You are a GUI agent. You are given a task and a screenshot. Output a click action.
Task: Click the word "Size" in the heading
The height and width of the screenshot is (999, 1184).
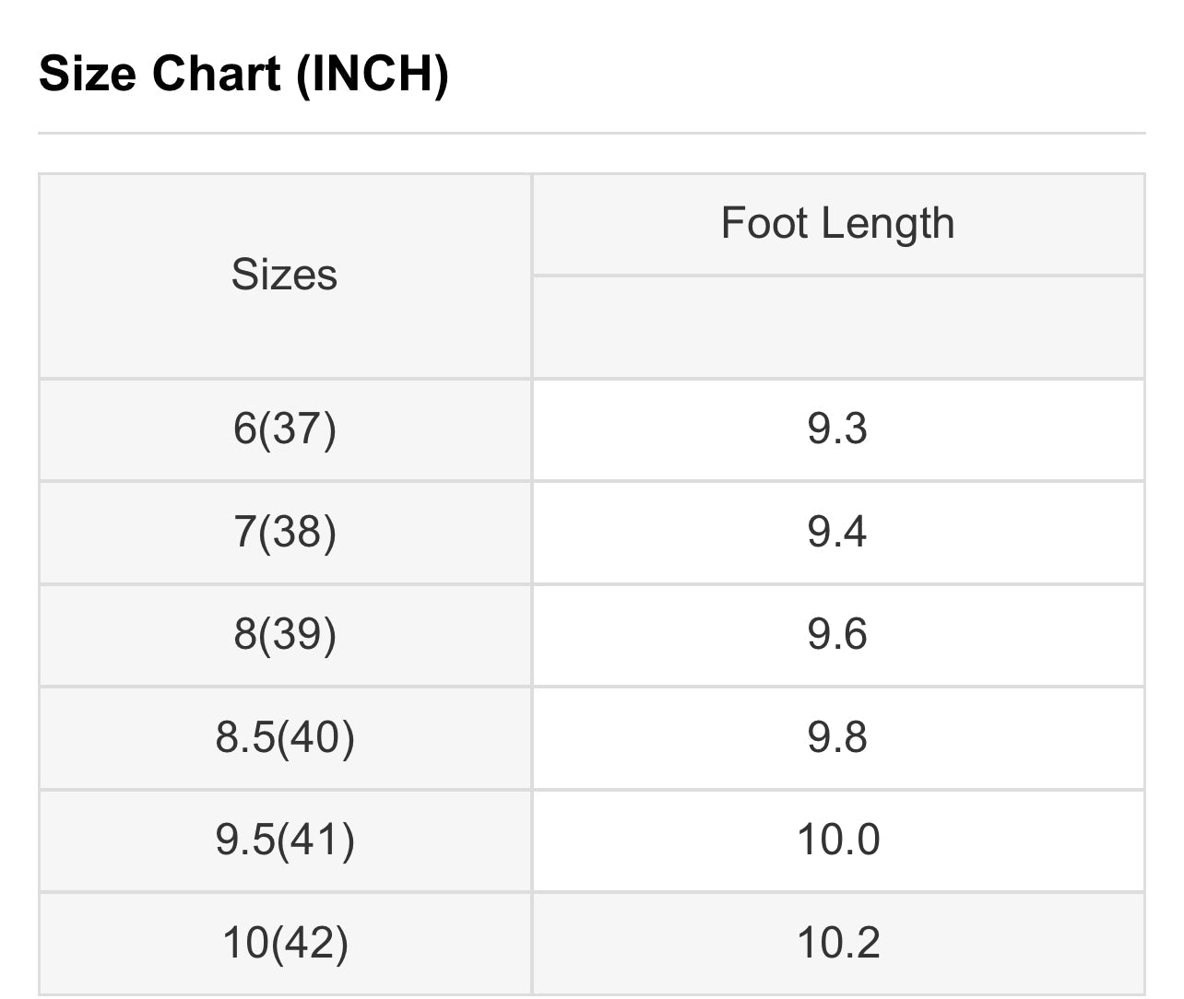click(x=89, y=74)
